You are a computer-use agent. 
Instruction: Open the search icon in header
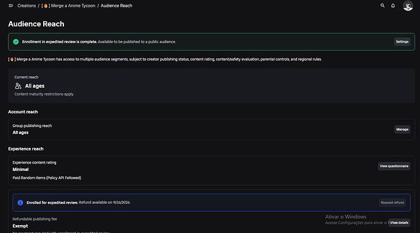(382, 5)
